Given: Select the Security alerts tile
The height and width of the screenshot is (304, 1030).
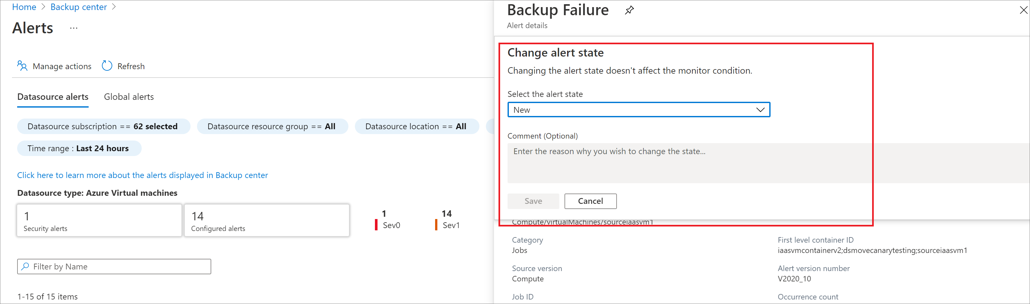Looking at the screenshot, I should [99, 221].
